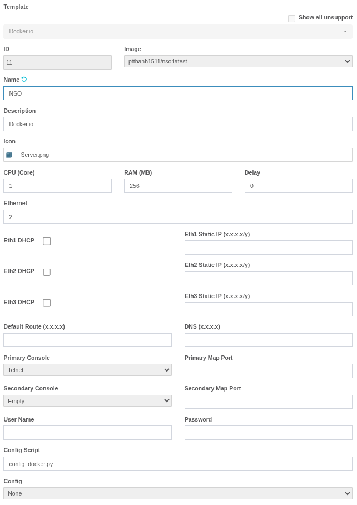Enable Eth1 DHCP checkbox

[47, 241]
